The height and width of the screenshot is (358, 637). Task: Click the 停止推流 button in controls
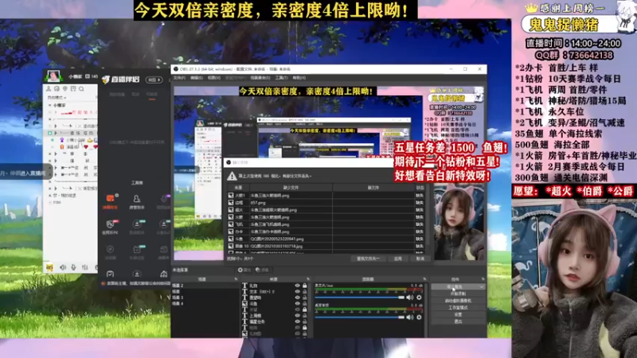(x=454, y=286)
